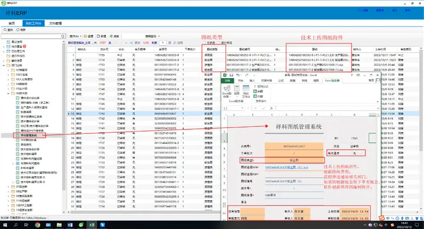Screen dimensions: 424x229
Task: Click the Undo arrow in the Excel title bar
Action: 238,75
